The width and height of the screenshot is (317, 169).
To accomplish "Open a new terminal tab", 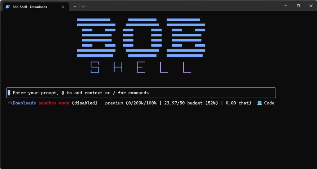I will tap(75, 6).
